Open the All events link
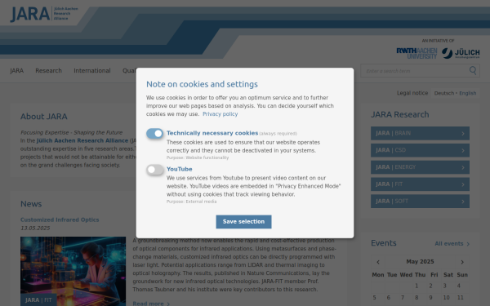This screenshot has height=306, width=490. [452, 244]
